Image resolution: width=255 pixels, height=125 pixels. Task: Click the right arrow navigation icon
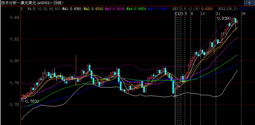click(x=252, y=3)
